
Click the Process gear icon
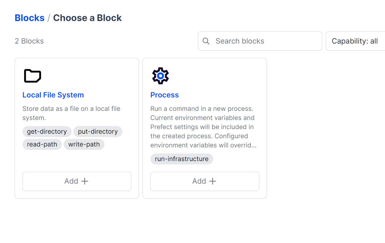(160, 76)
